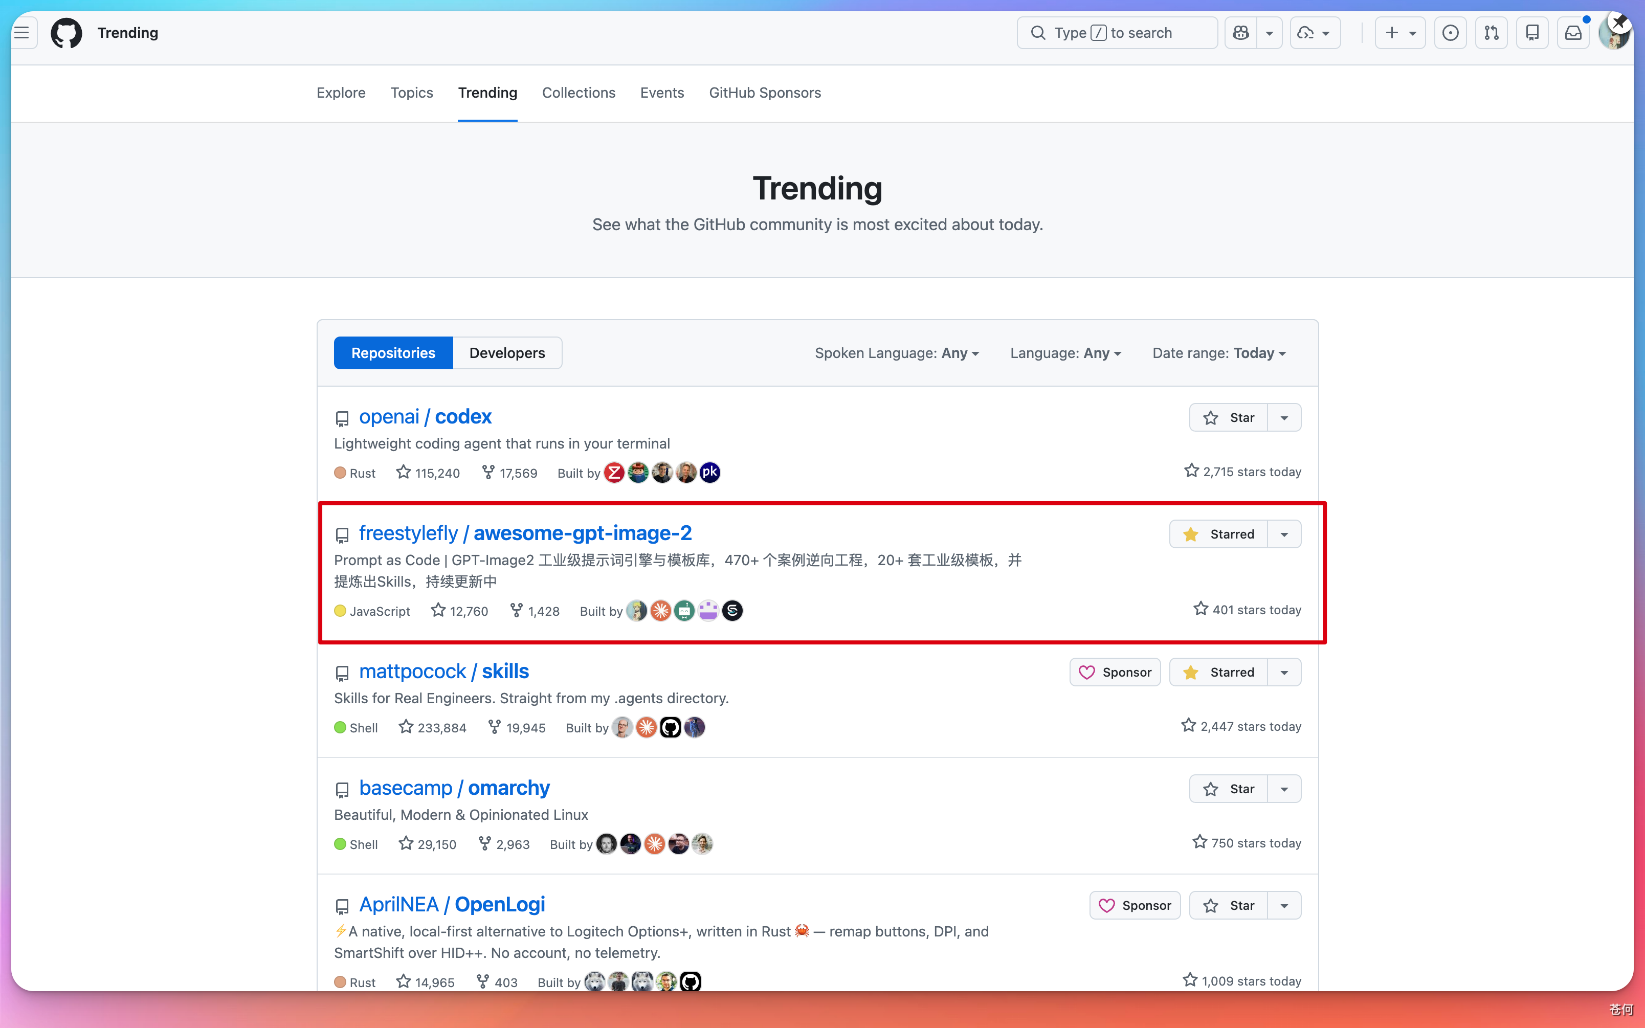Click the openai/codex forks count 17,569

pos(510,473)
